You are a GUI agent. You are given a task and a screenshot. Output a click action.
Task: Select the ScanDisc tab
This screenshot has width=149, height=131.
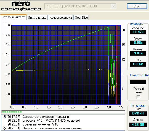[81, 18]
